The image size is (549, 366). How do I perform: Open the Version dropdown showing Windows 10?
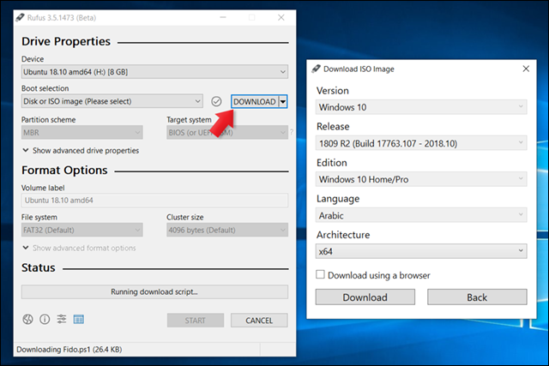coord(421,107)
